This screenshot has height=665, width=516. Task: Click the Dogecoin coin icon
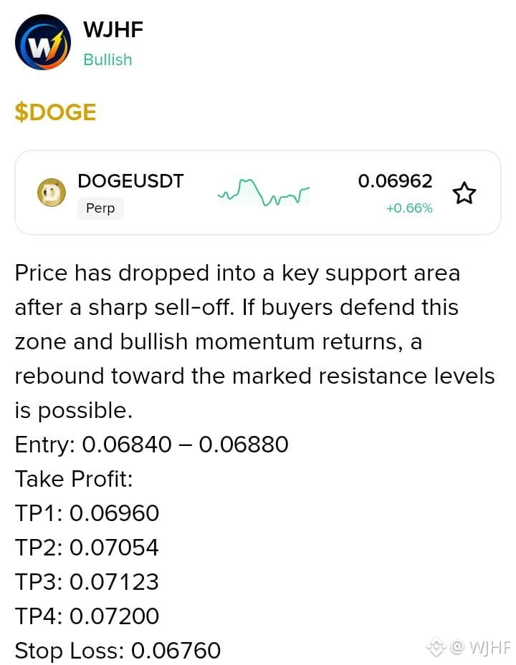click(52, 193)
